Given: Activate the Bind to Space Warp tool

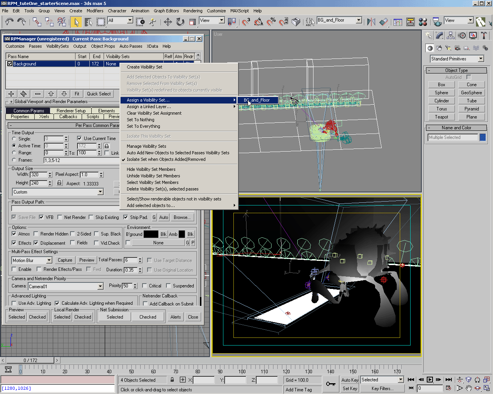Looking at the screenshot, I should tap(62, 22).
